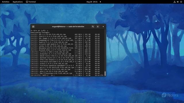Click the SDL_image-1.2.12 package line

pyautogui.click(x=65, y=38)
